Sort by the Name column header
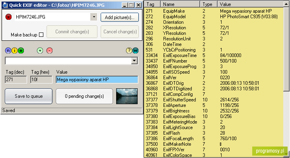The image size is (290, 158). (x=180, y=4)
